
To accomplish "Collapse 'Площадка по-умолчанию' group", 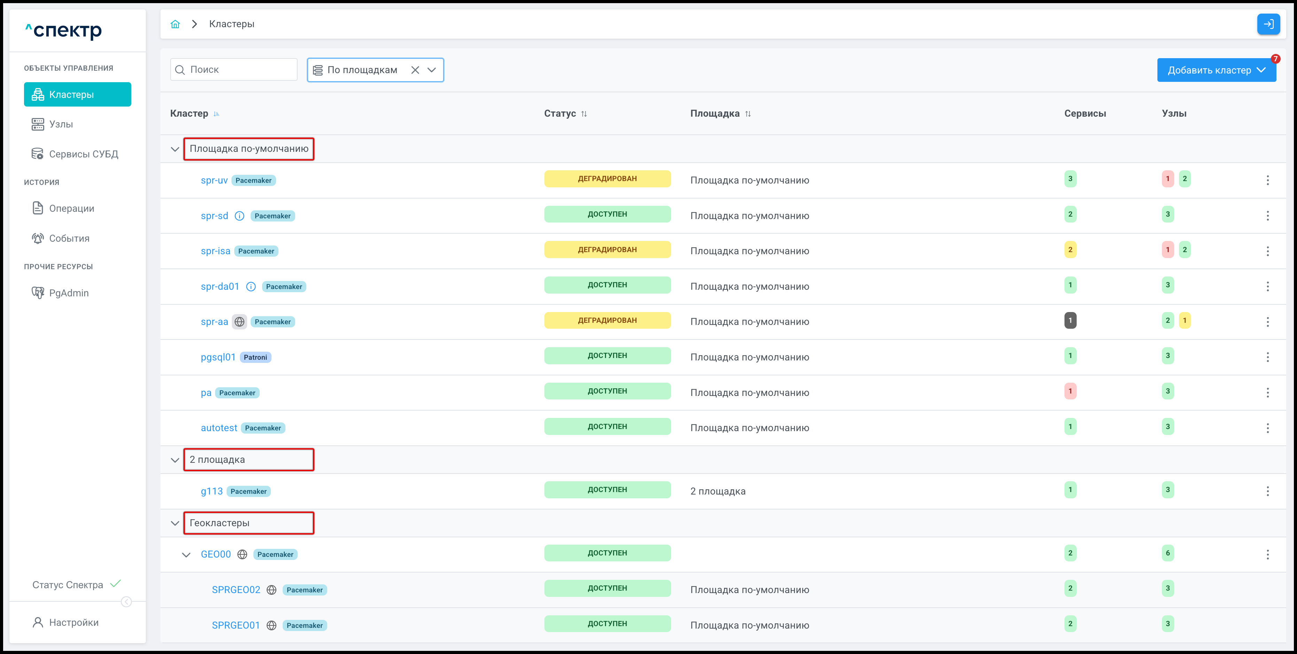I will click(175, 149).
